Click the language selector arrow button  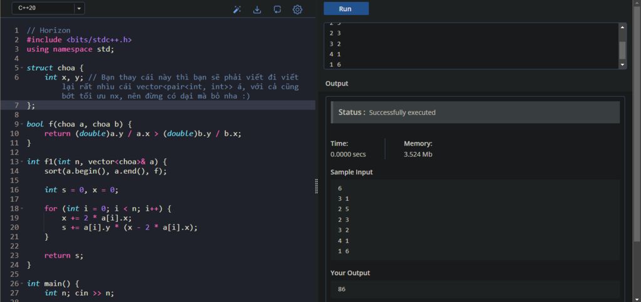click(79, 9)
